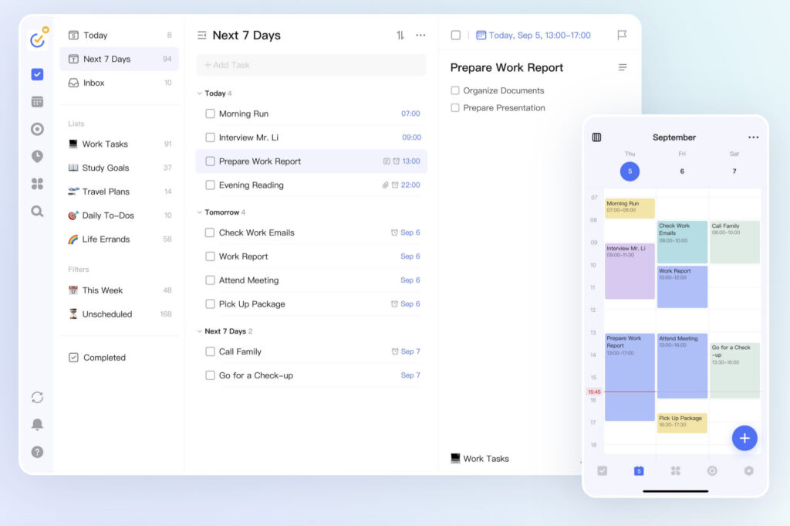The height and width of the screenshot is (526, 790).
Task: Mark Organize Documents subtask complete
Action: (x=455, y=90)
